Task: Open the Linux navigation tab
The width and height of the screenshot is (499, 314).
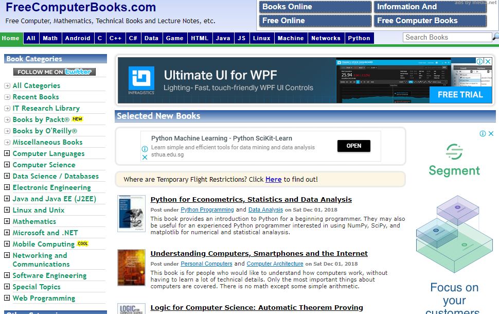Action: click(261, 38)
